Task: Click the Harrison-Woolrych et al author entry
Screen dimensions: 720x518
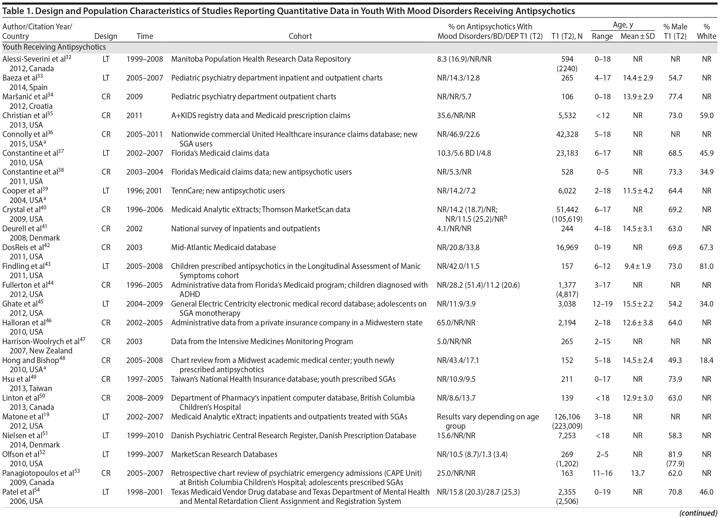Action: click(x=41, y=341)
